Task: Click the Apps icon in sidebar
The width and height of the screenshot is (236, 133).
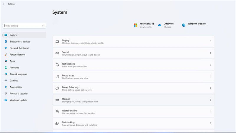Action: (x=6, y=61)
